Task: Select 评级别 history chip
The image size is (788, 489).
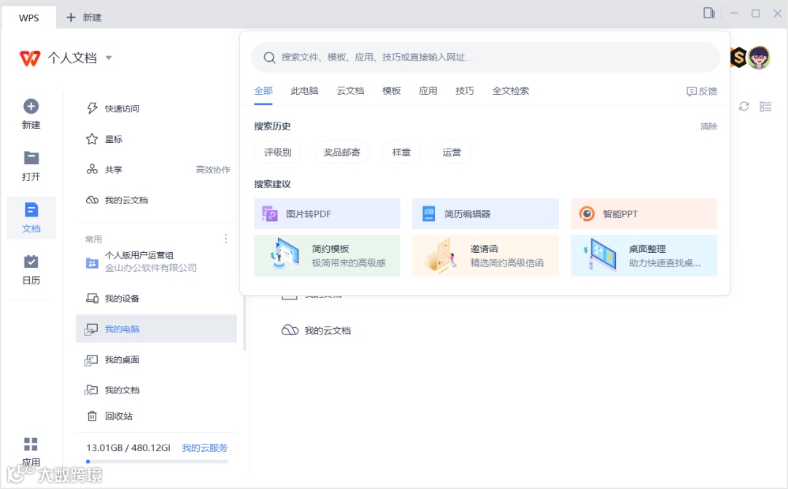Action: click(x=278, y=152)
